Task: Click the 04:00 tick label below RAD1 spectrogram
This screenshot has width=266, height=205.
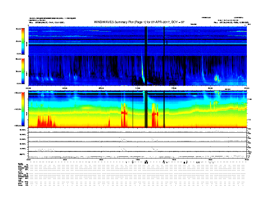Action: click(65, 88)
